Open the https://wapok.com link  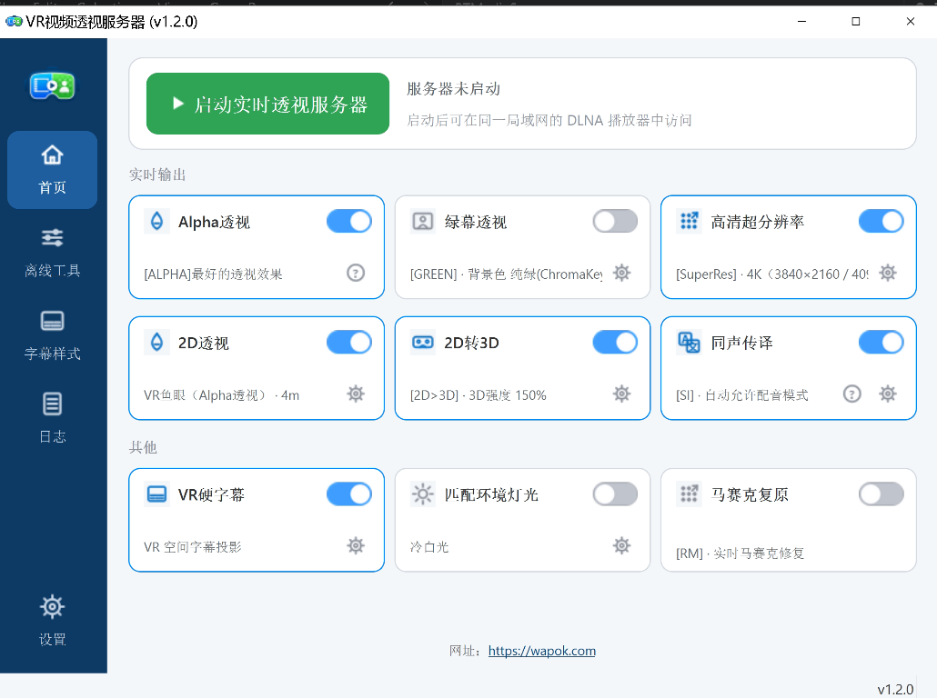point(542,651)
